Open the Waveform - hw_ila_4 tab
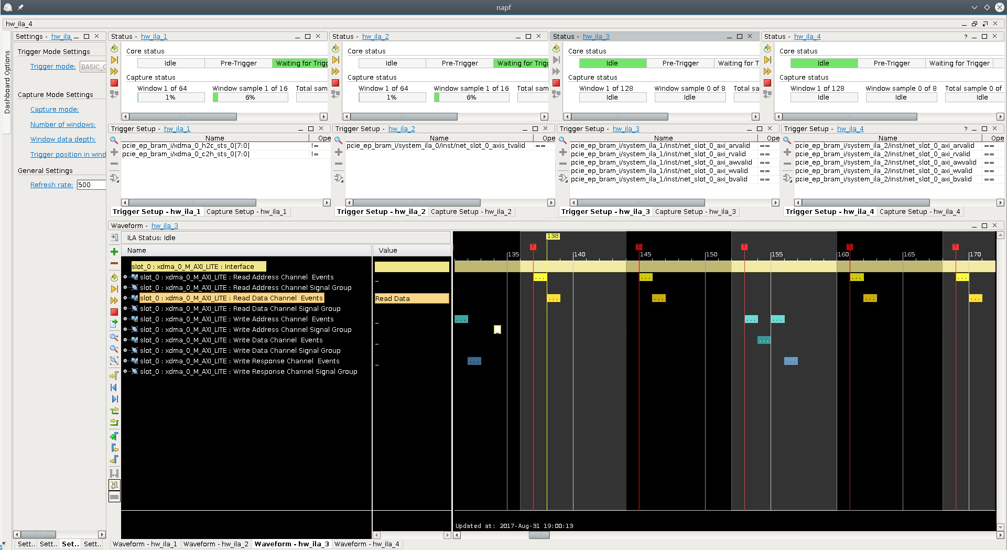The height and width of the screenshot is (550, 1007). (x=366, y=544)
